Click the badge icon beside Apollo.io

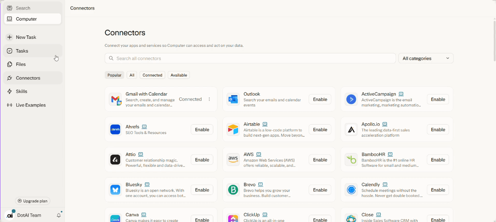[x=385, y=124]
